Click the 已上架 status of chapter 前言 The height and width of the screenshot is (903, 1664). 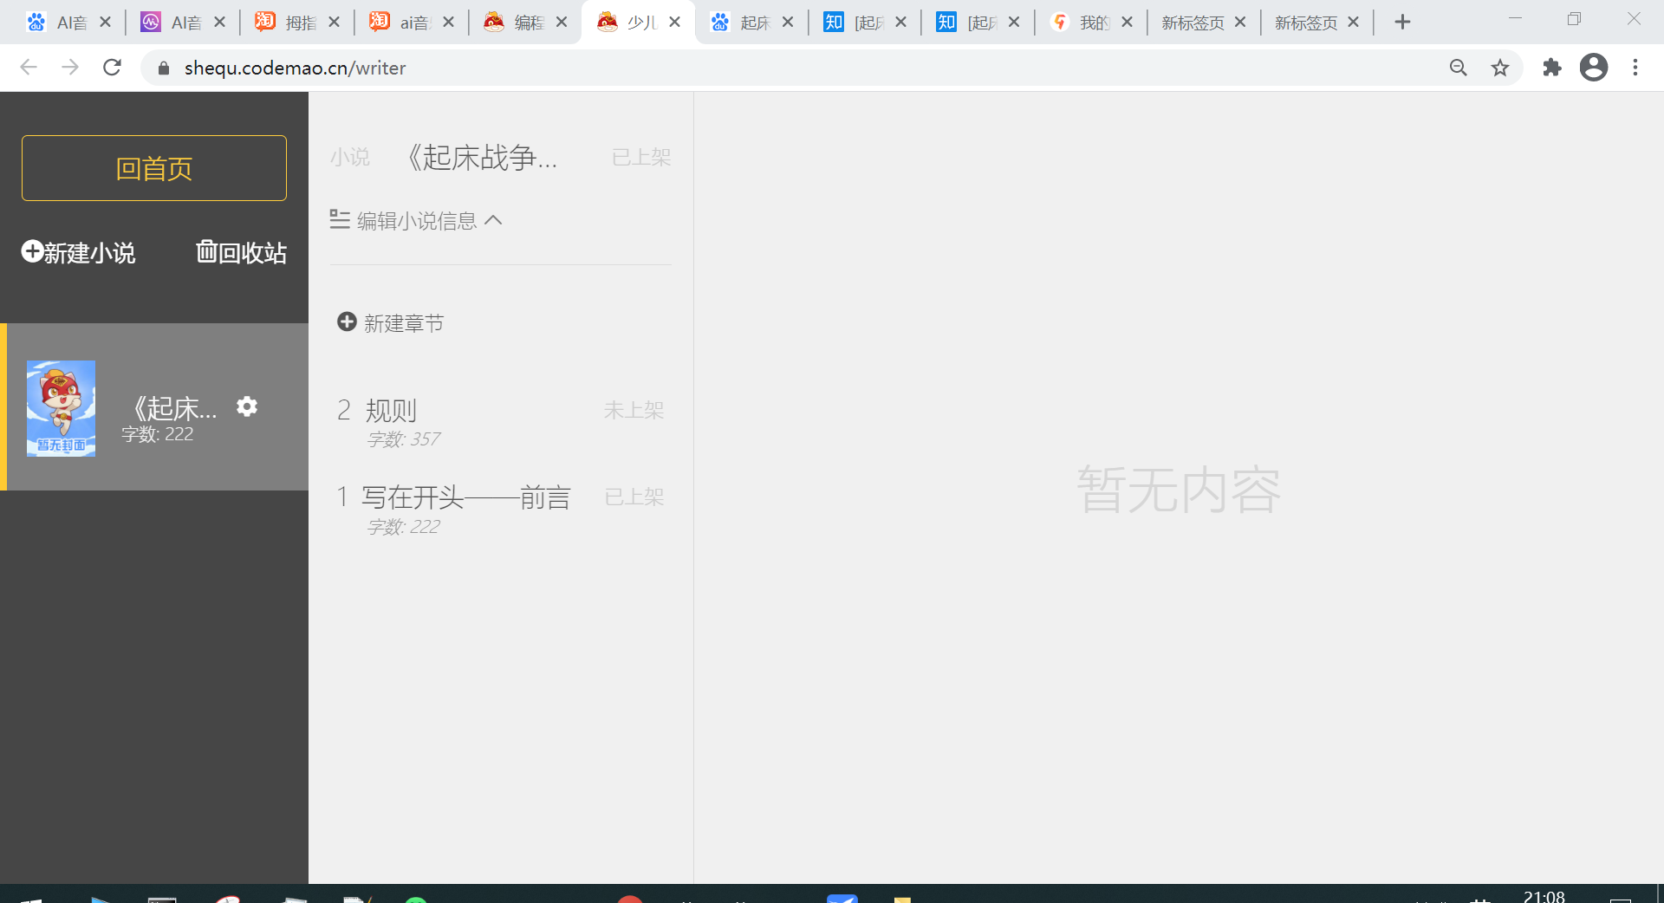coord(634,497)
